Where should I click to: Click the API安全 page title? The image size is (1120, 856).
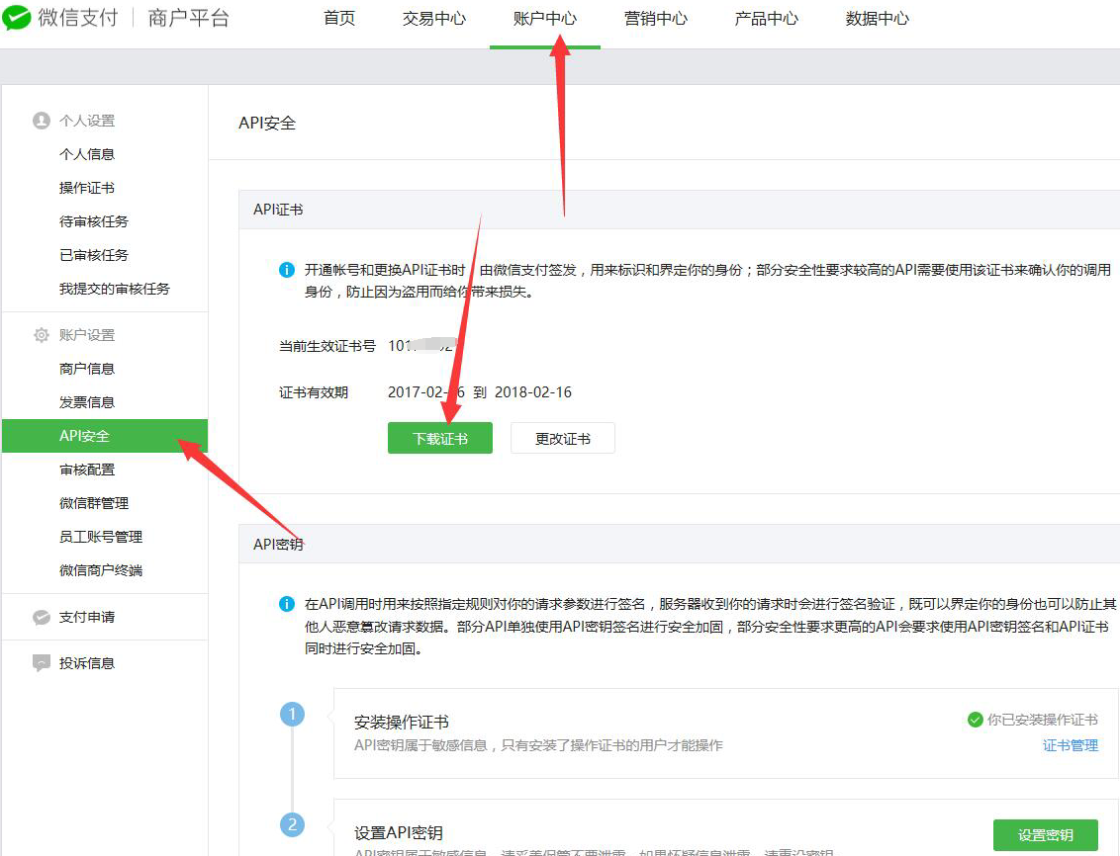(267, 123)
